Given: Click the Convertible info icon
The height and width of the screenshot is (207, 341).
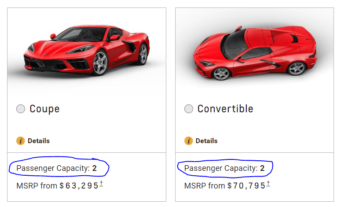Looking at the screenshot, I should [x=188, y=141].
